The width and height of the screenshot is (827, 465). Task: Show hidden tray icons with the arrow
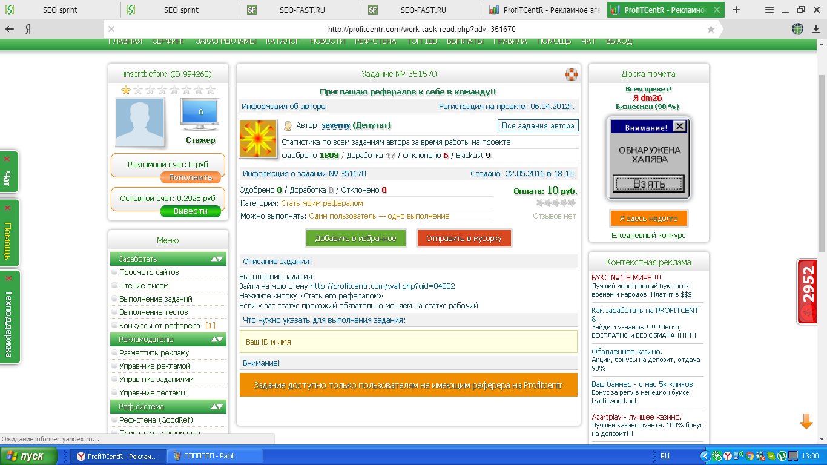705,456
